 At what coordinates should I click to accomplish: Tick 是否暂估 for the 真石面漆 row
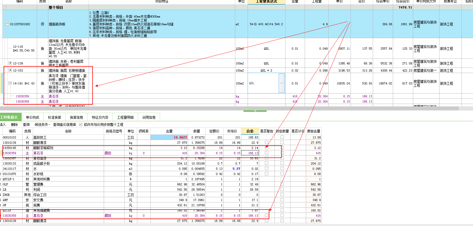coord(267,158)
